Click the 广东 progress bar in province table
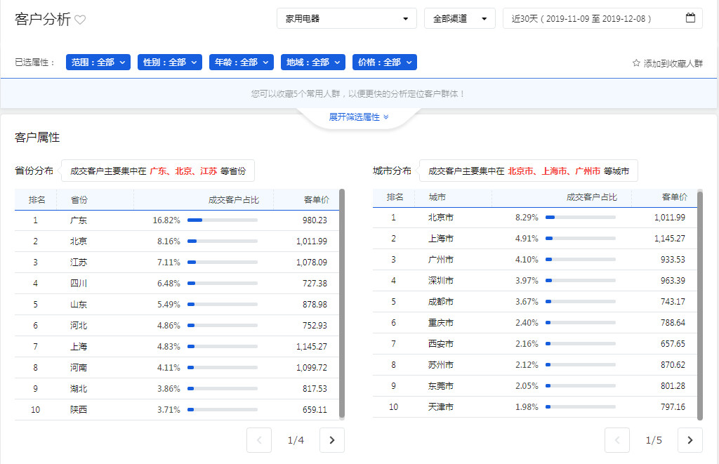Screen dimensions: 719x464 pyautogui.click(x=222, y=220)
